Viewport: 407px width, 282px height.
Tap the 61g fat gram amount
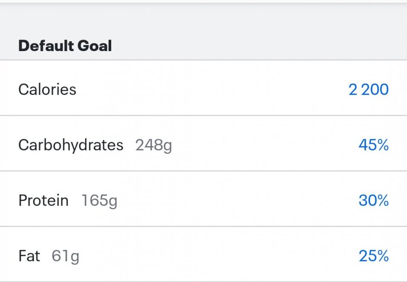pyautogui.click(x=65, y=256)
